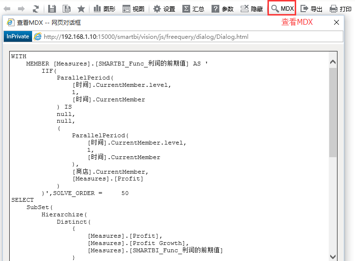Viewport: 355px width, 261px height.
Task: Refresh the report with the reload icon
Action: tap(35, 9)
